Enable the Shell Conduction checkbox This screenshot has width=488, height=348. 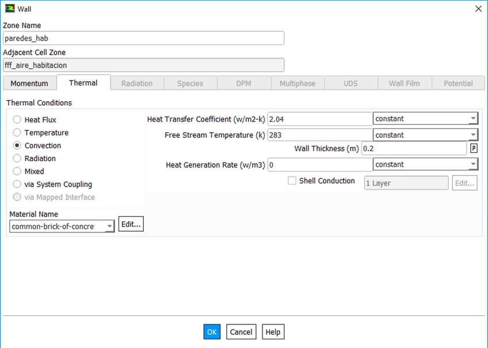tap(292, 181)
